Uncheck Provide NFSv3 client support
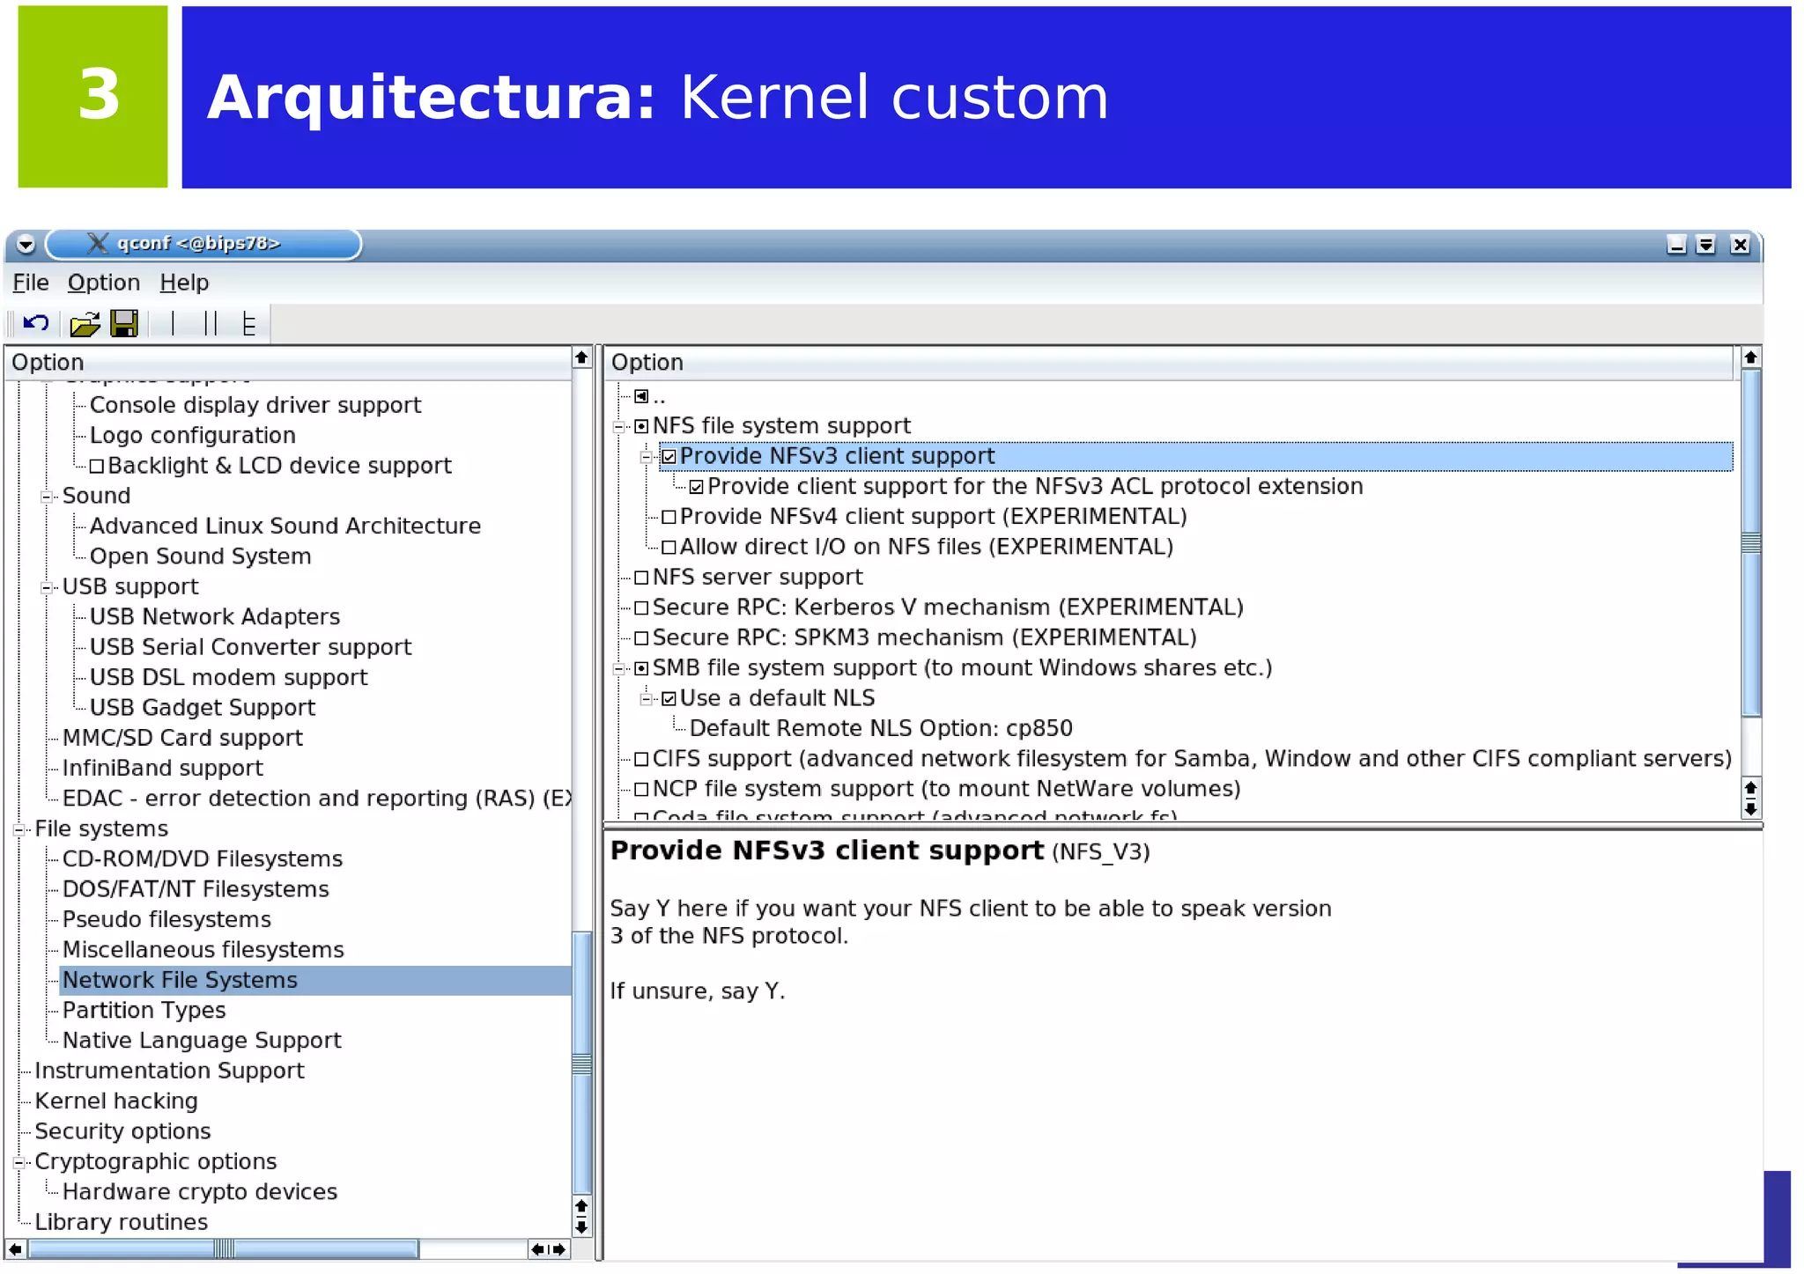The width and height of the screenshot is (1804, 1274). (669, 457)
